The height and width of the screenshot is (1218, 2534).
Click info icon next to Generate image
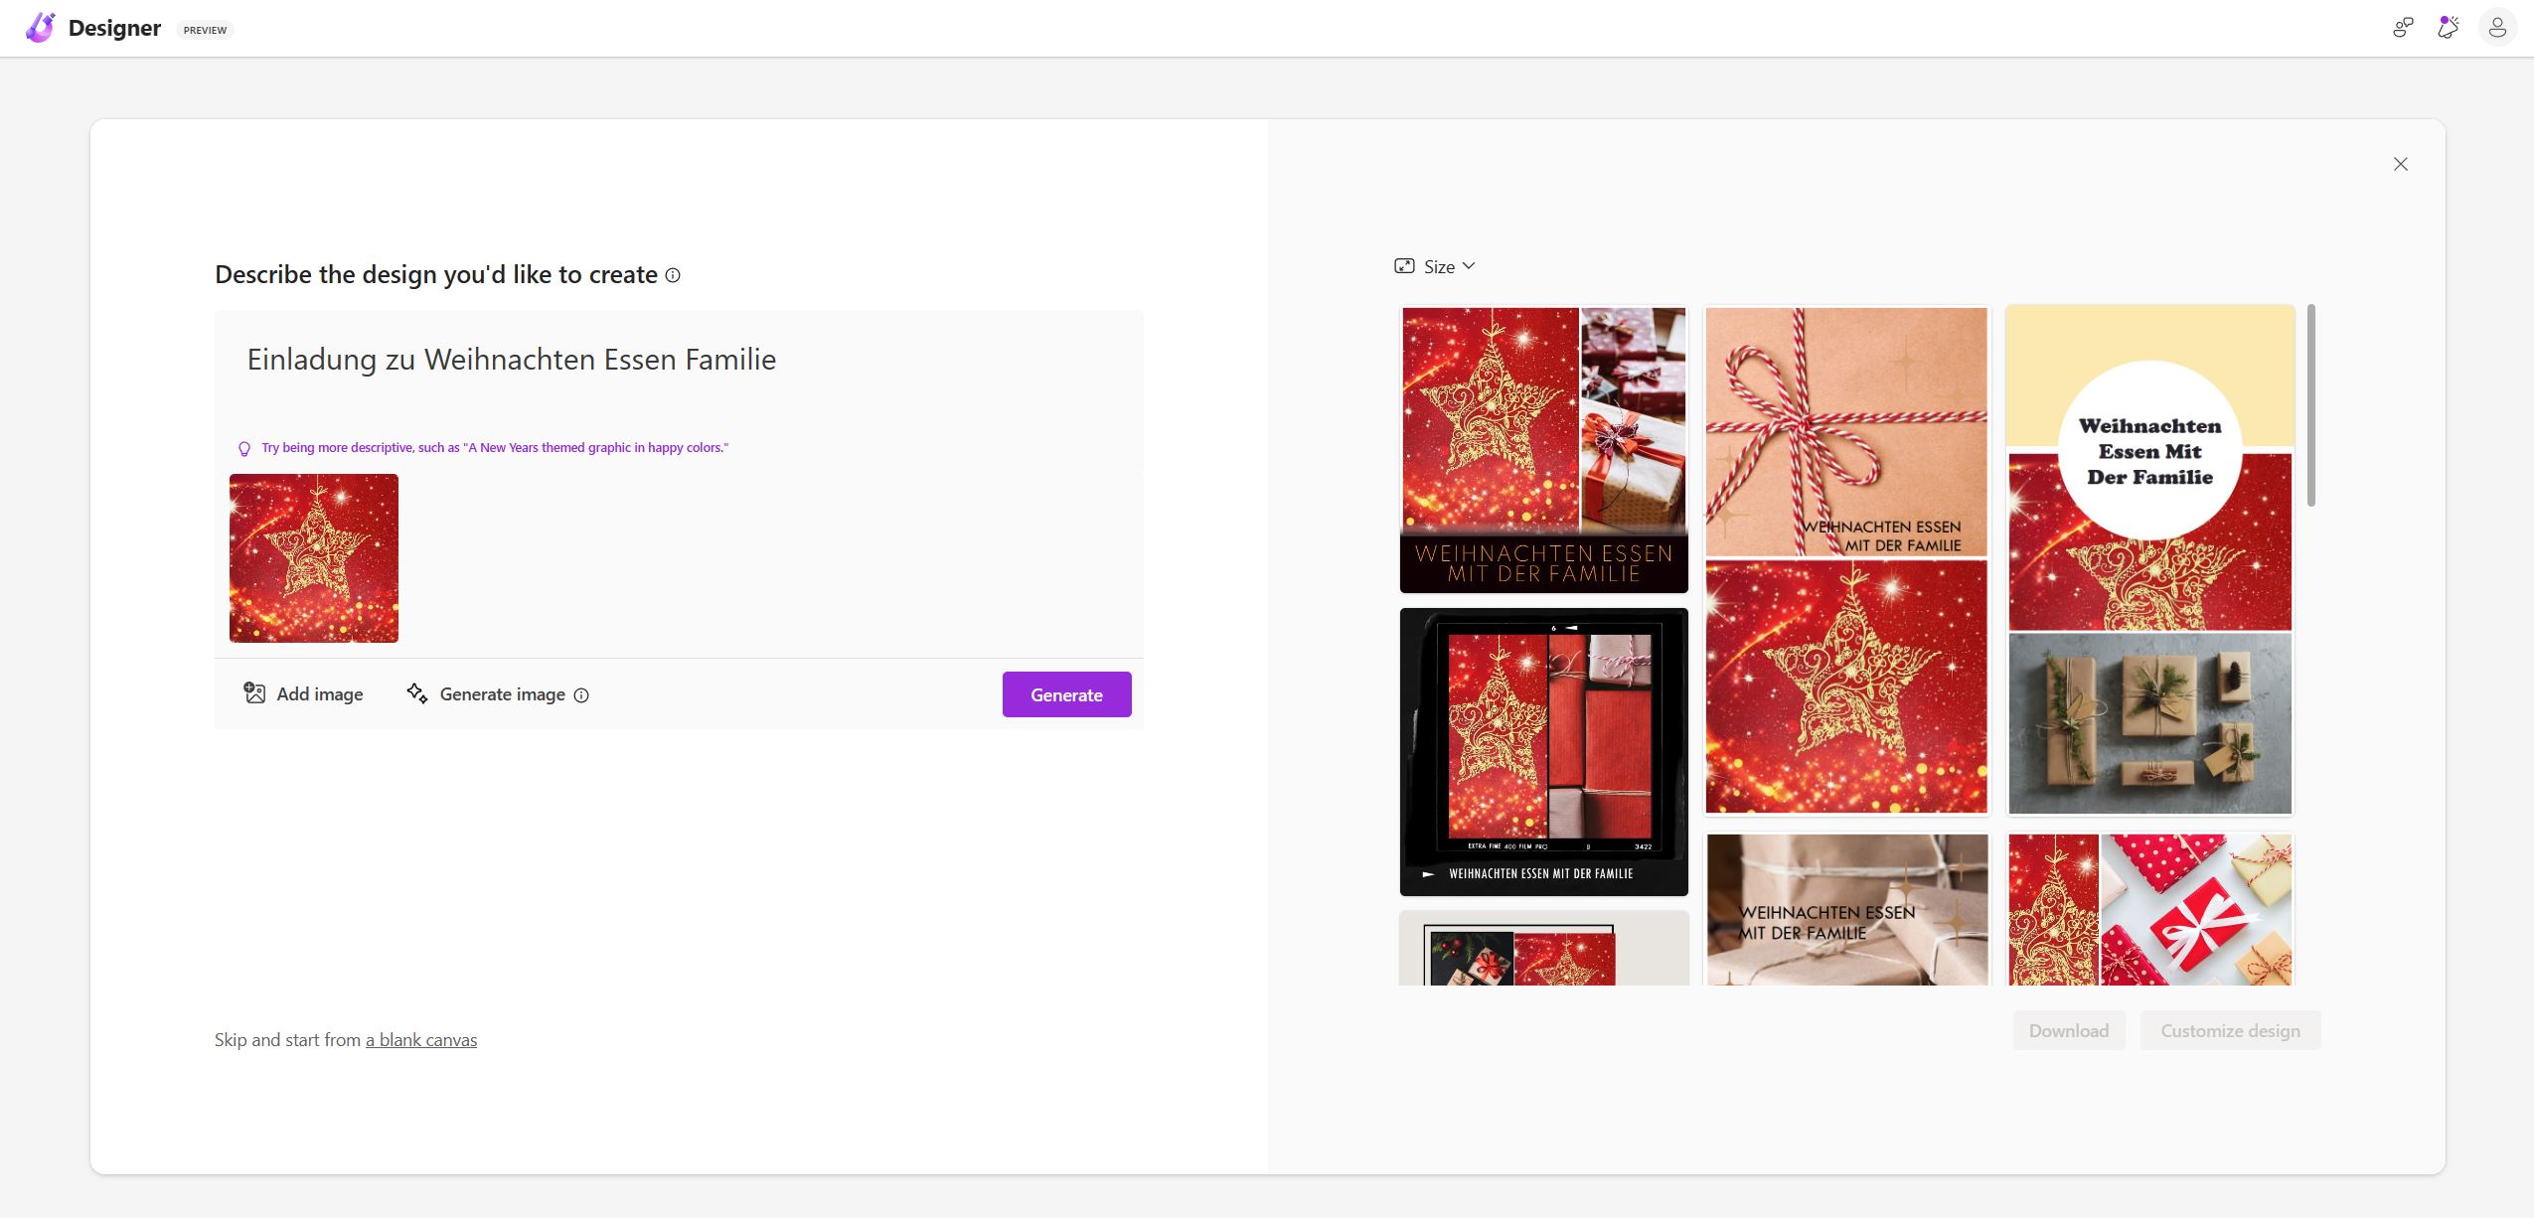[x=581, y=695]
